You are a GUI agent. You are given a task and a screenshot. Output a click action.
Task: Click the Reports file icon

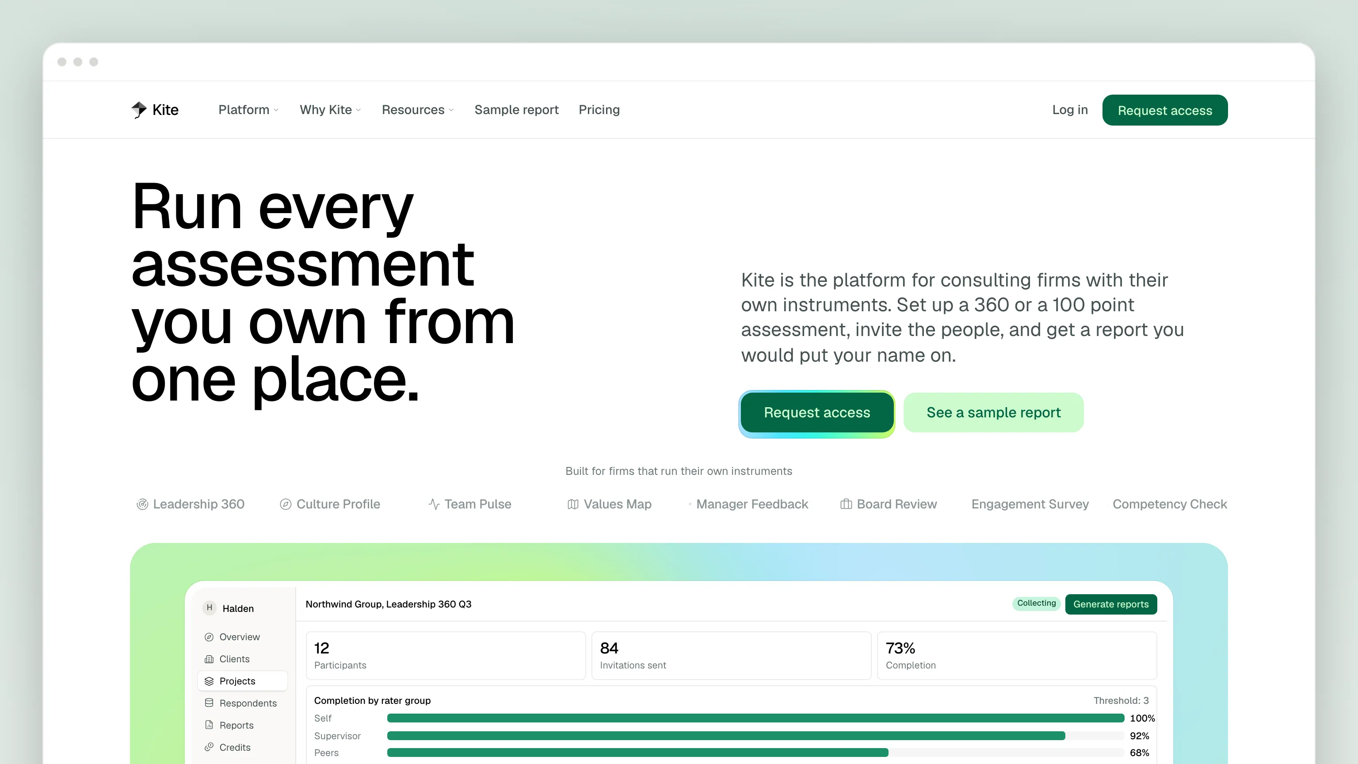click(x=209, y=725)
